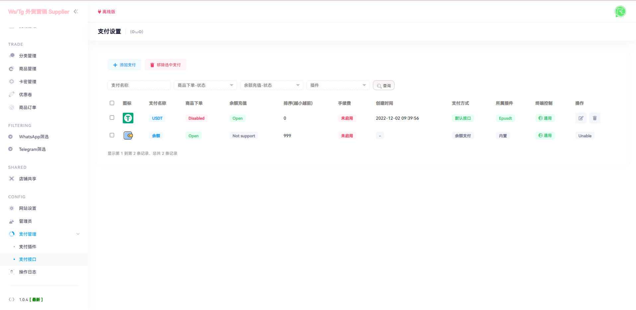Collapse the sidebar with the double-chevron icon

(x=76, y=11)
